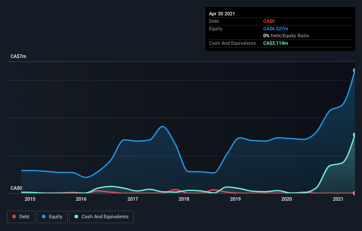Toggle the Debt series legend button

click(21, 217)
